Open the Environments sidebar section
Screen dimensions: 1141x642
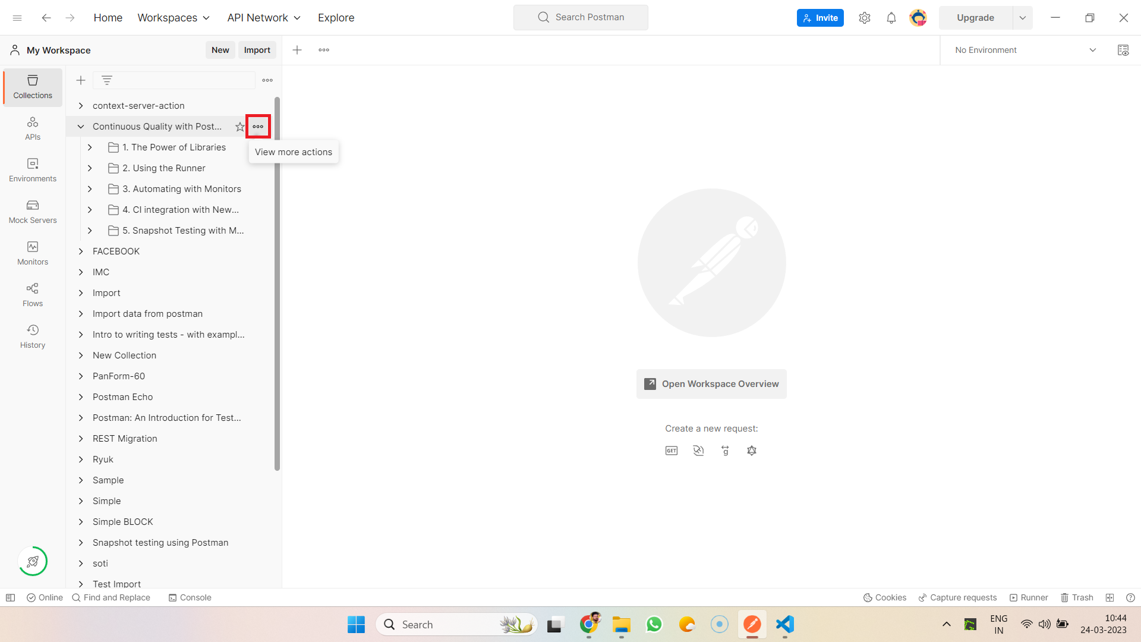click(33, 170)
